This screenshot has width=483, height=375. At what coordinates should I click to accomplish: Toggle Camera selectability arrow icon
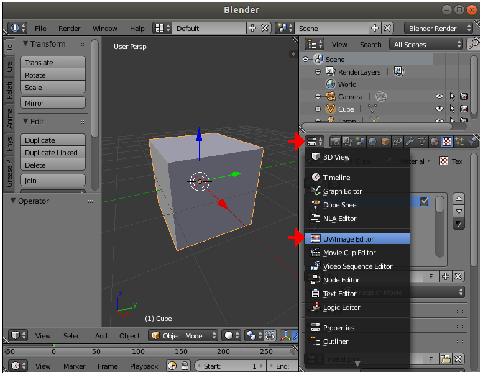click(x=452, y=96)
